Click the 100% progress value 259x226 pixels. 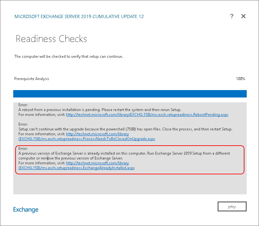[241, 79]
